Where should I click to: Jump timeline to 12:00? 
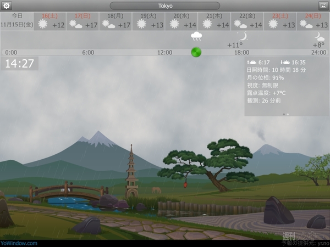(x=165, y=53)
